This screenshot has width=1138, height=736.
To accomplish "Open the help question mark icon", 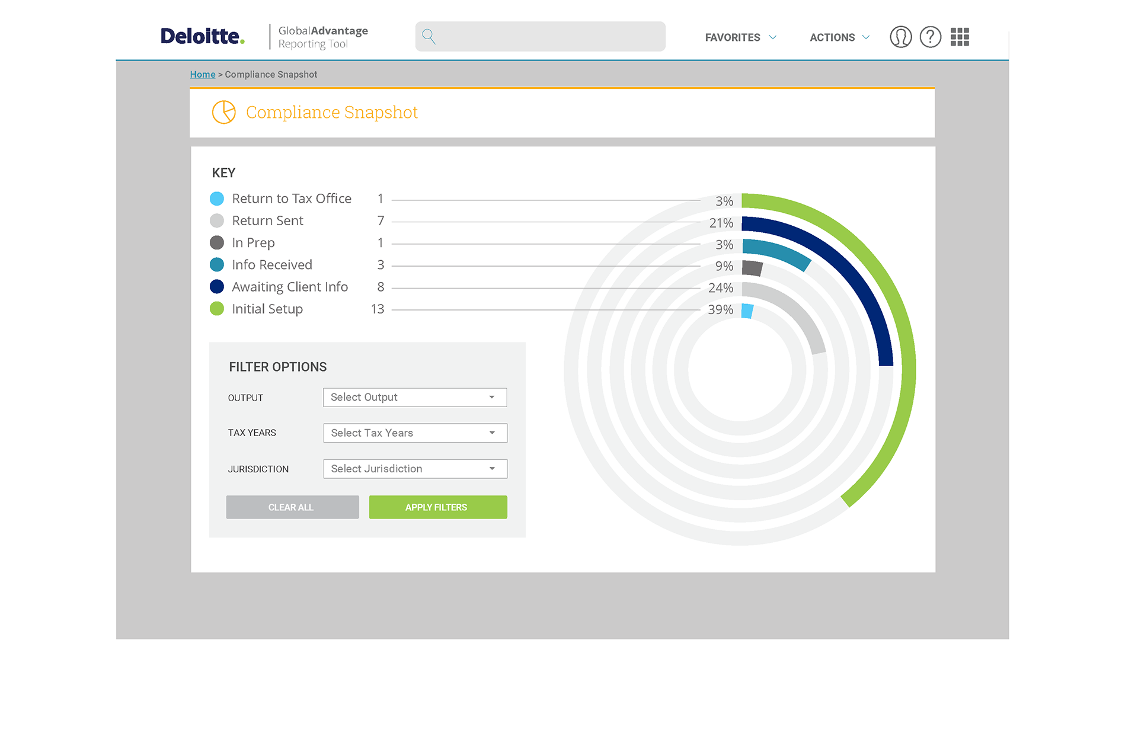I will (930, 37).
